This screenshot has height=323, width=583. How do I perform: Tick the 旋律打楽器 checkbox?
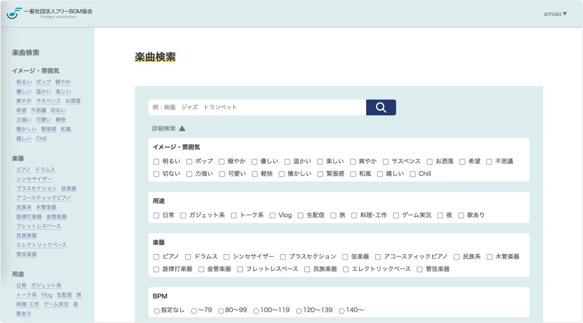coord(156,269)
